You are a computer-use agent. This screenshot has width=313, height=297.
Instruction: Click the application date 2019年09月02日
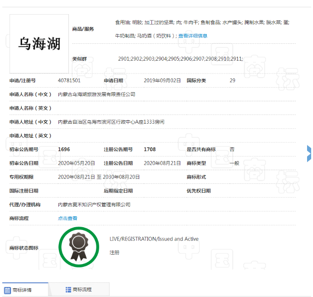point(162,80)
